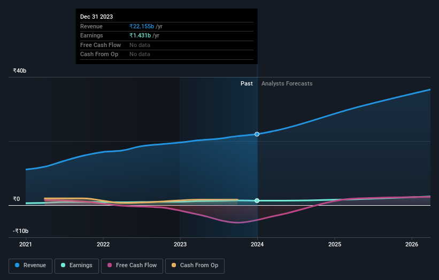Image resolution: width=439 pixels, height=280 pixels.
Task: Toggle the Cash From Op legend button
Action: (195, 266)
